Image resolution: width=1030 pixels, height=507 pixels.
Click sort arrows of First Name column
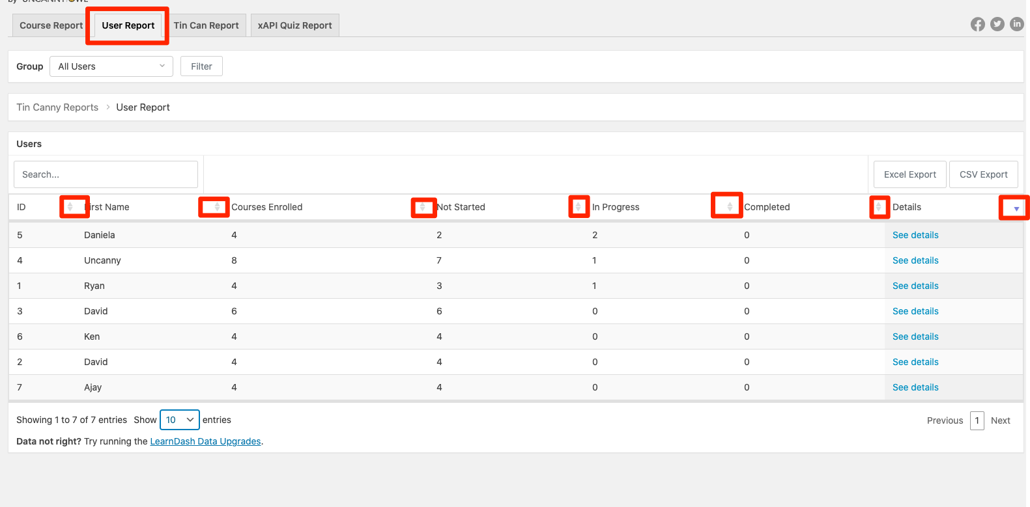tap(217, 207)
